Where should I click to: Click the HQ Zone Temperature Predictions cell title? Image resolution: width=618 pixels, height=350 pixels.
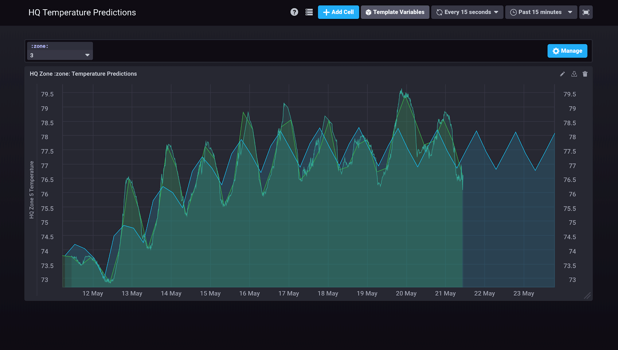[83, 74]
